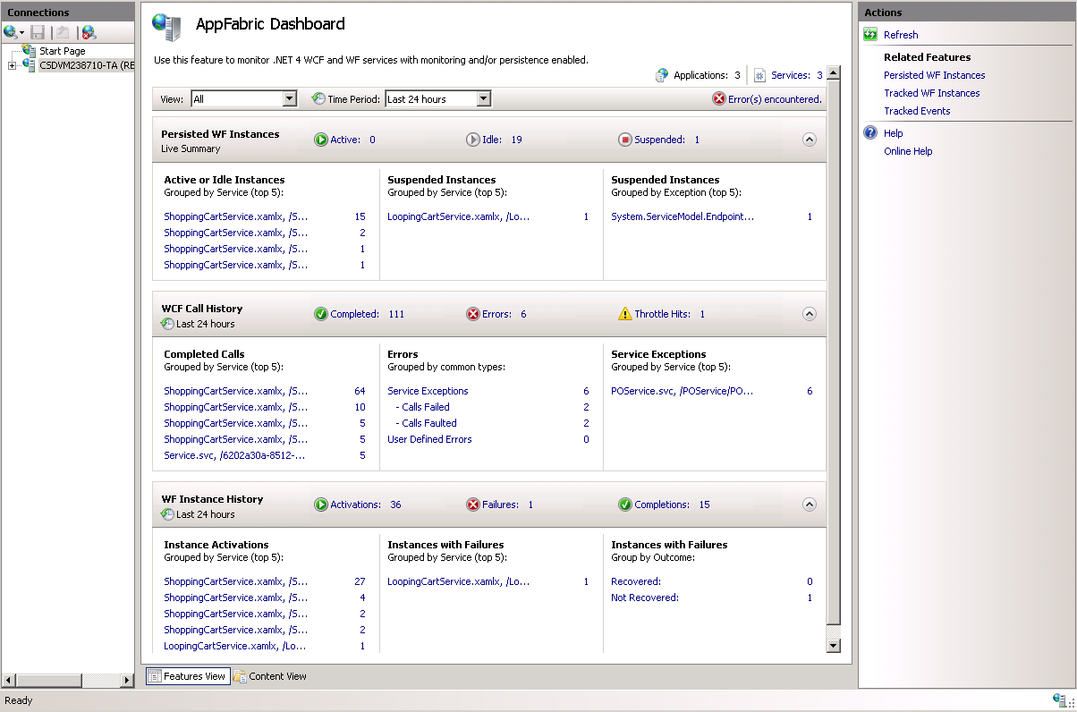Click the Error(s) encountered link
The image size is (1077, 712).
click(775, 99)
